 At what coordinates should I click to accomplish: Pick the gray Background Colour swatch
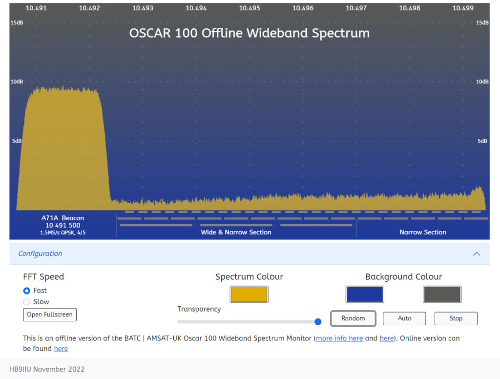pos(442,294)
